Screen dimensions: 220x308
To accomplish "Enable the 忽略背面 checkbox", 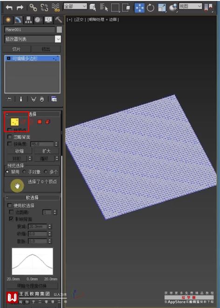I will point(9,137).
